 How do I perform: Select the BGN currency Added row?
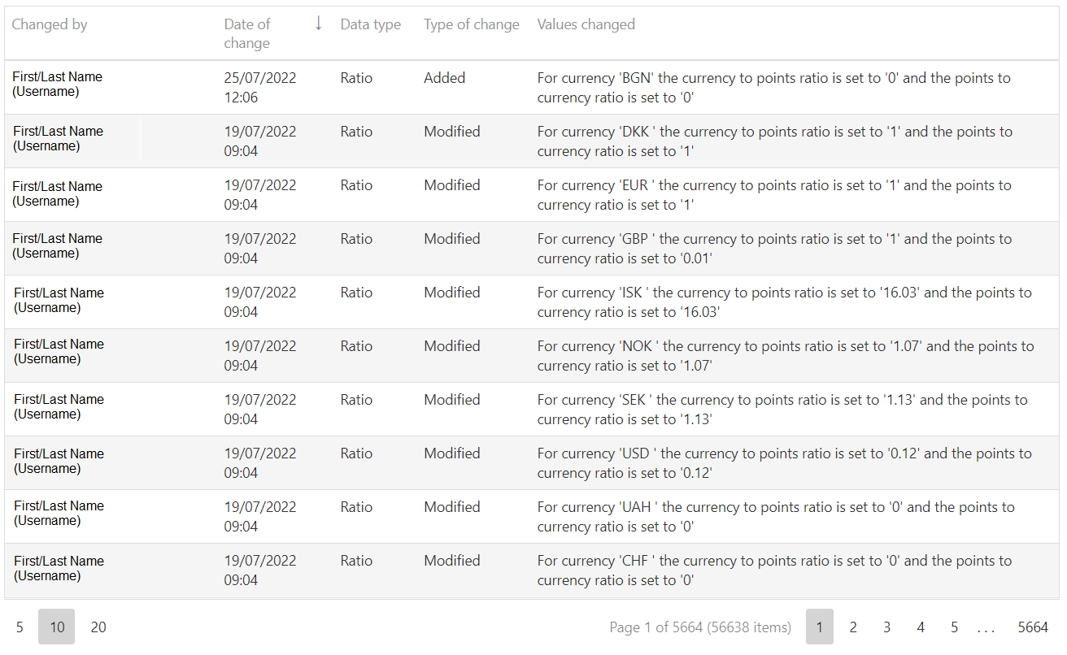coord(532,88)
